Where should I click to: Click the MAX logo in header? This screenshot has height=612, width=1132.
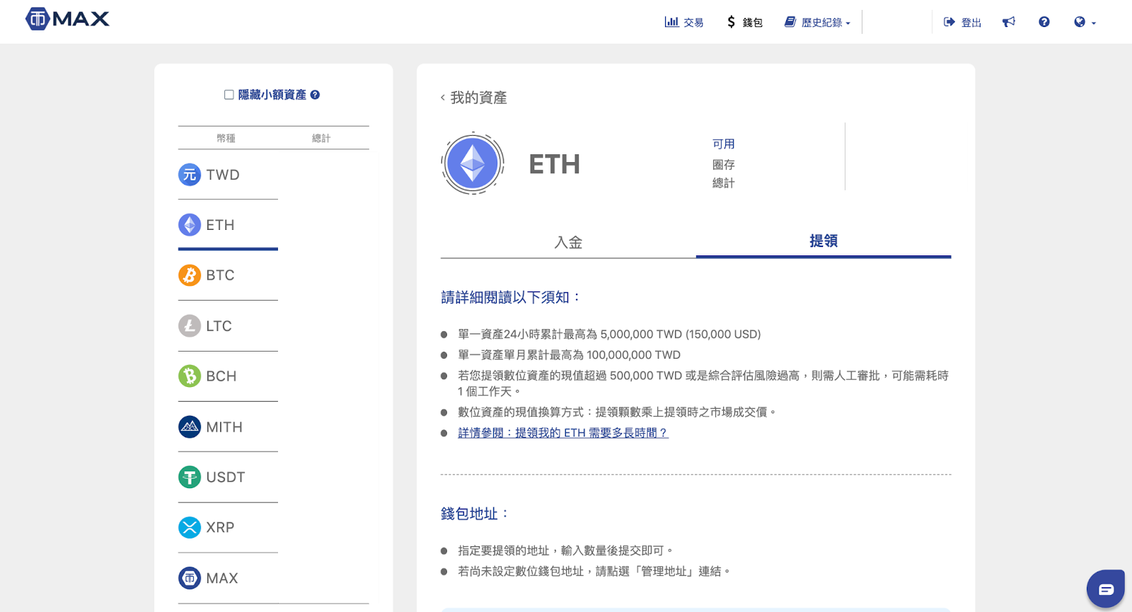pos(67,19)
